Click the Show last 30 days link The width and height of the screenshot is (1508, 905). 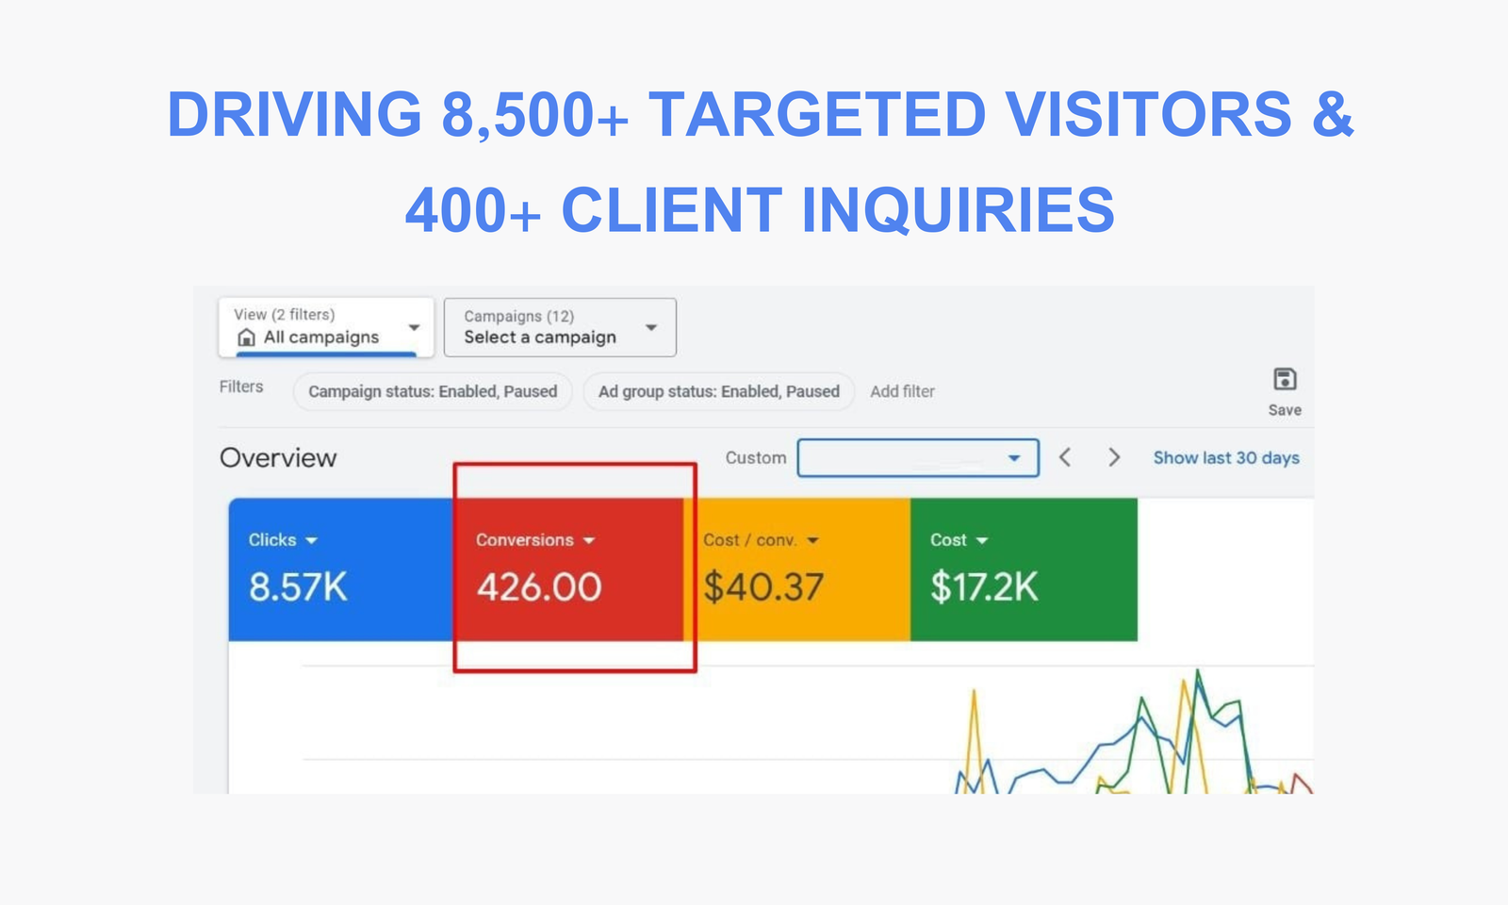(x=1225, y=458)
